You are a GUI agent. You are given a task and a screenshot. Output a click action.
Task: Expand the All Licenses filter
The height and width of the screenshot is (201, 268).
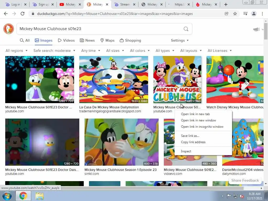(x=220, y=51)
